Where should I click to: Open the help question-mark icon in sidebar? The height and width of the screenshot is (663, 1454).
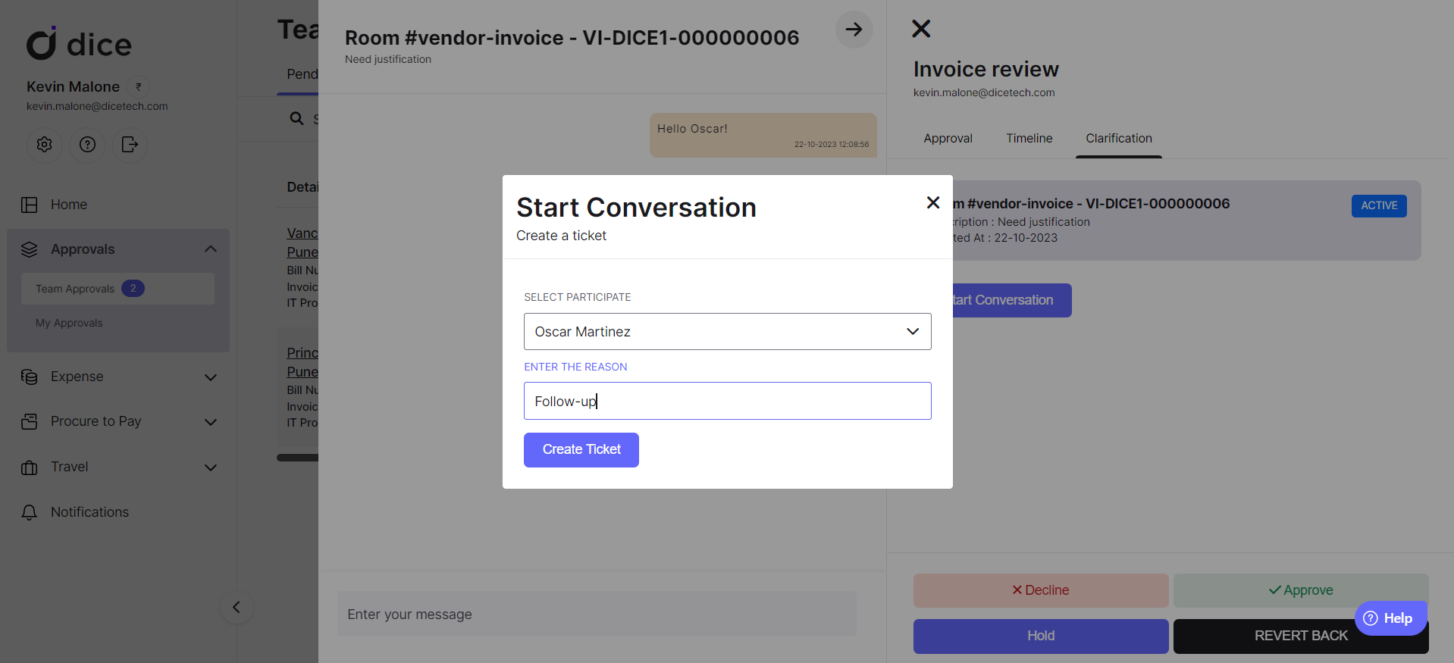click(88, 144)
